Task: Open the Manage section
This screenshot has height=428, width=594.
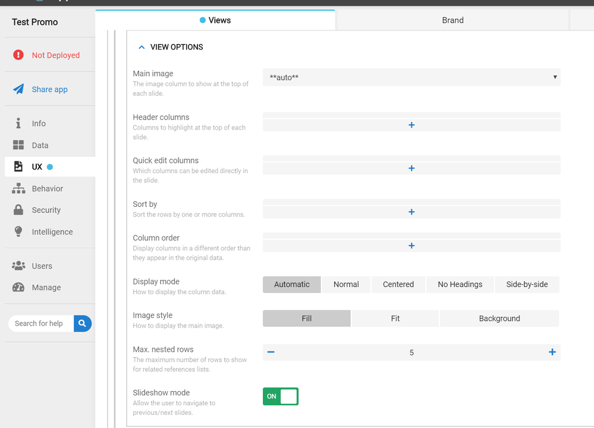Action: coord(46,288)
